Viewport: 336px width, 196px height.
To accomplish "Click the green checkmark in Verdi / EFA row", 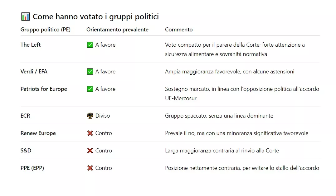I will tap(90, 72).
